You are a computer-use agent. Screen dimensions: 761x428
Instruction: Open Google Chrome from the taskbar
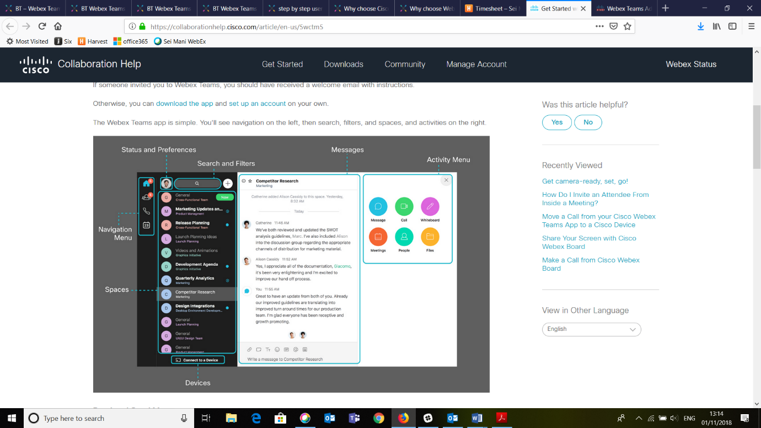click(379, 418)
